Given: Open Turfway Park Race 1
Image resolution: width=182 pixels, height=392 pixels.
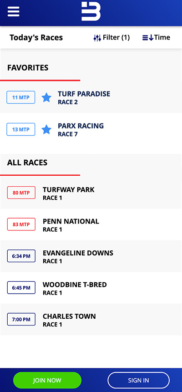Looking at the screenshot, I should [x=91, y=193].
